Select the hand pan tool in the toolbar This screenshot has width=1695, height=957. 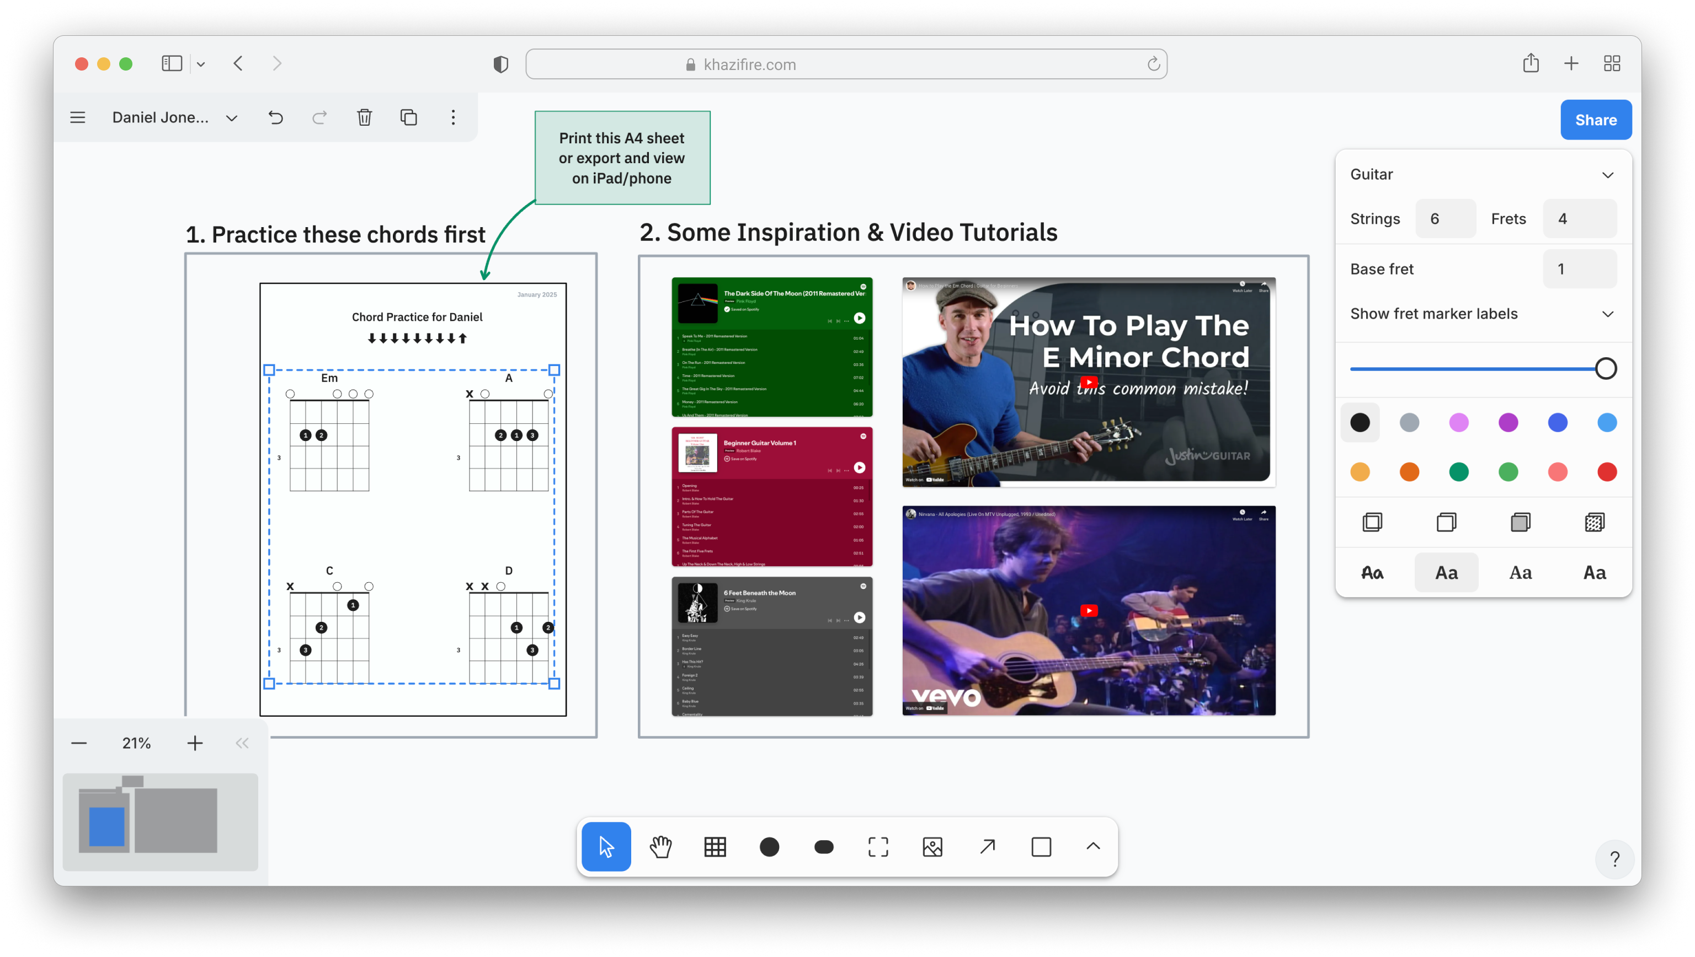click(x=660, y=847)
